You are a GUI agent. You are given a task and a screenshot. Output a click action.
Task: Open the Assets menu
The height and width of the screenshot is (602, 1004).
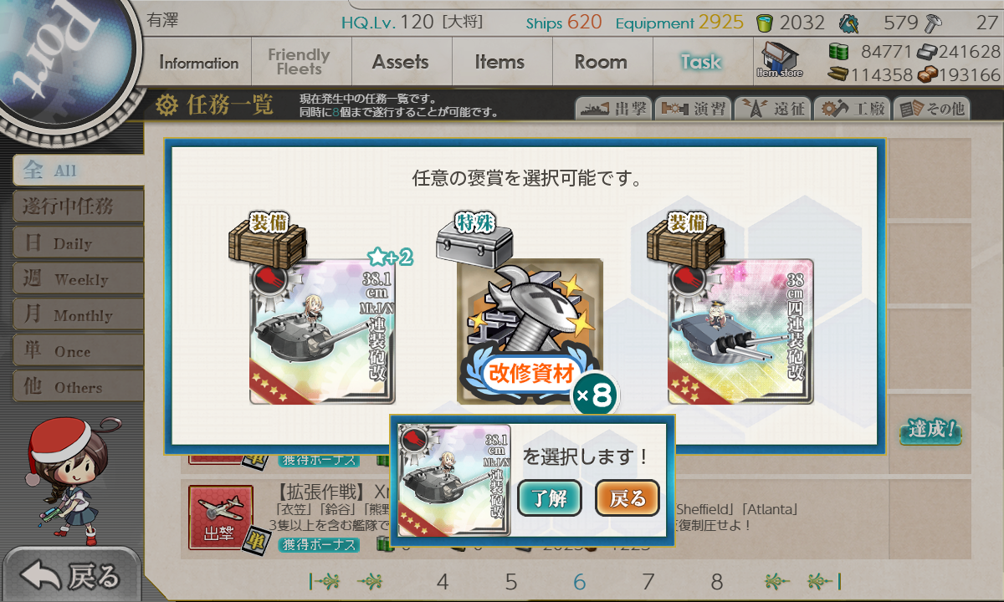pyautogui.click(x=401, y=62)
